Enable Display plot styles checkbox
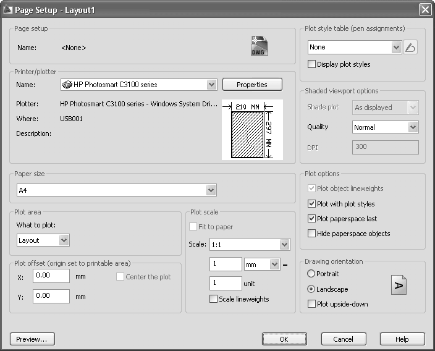The height and width of the screenshot is (351, 435). click(x=312, y=64)
